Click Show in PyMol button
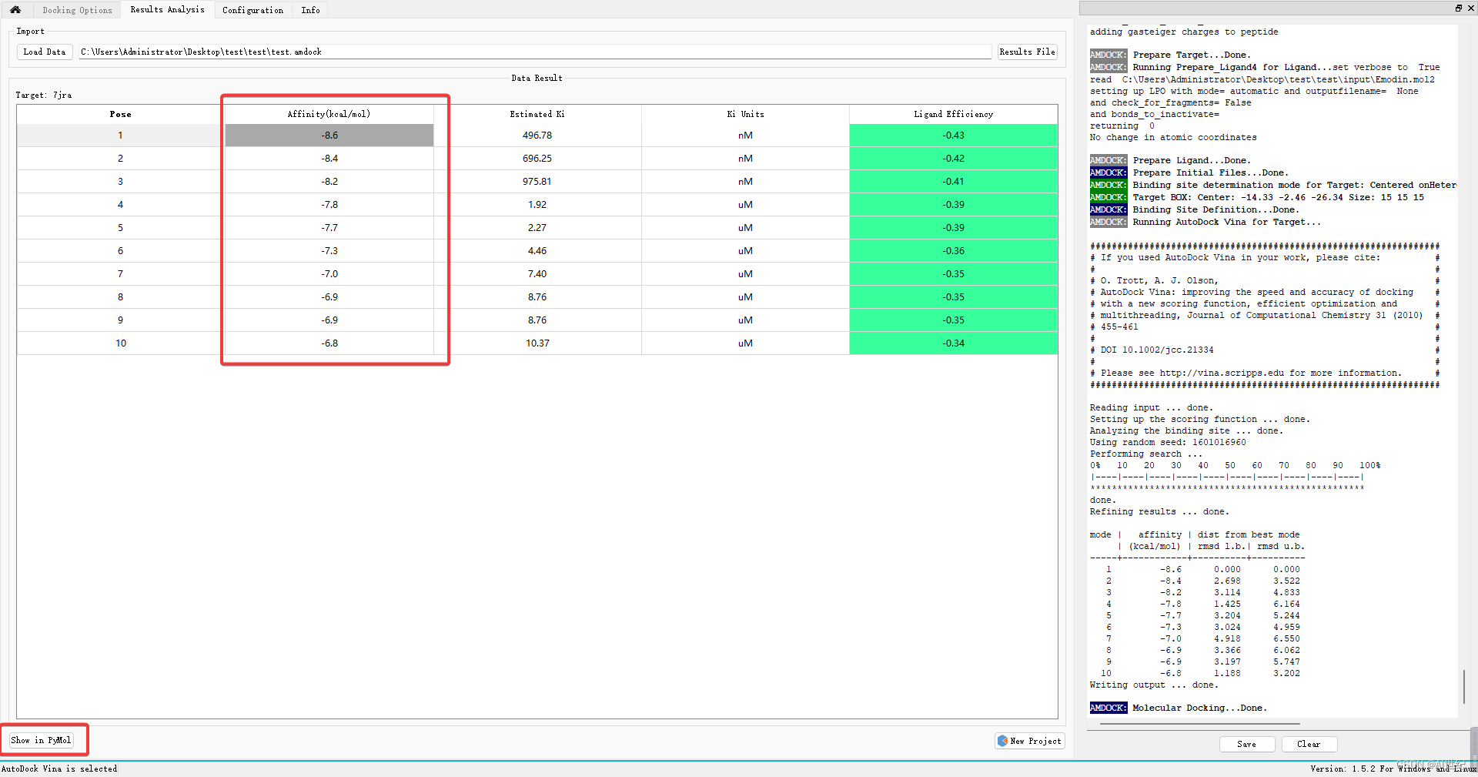Image resolution: width=1478 pixels, height=777 pixels. pyautogui.click(x=42, y=740)
